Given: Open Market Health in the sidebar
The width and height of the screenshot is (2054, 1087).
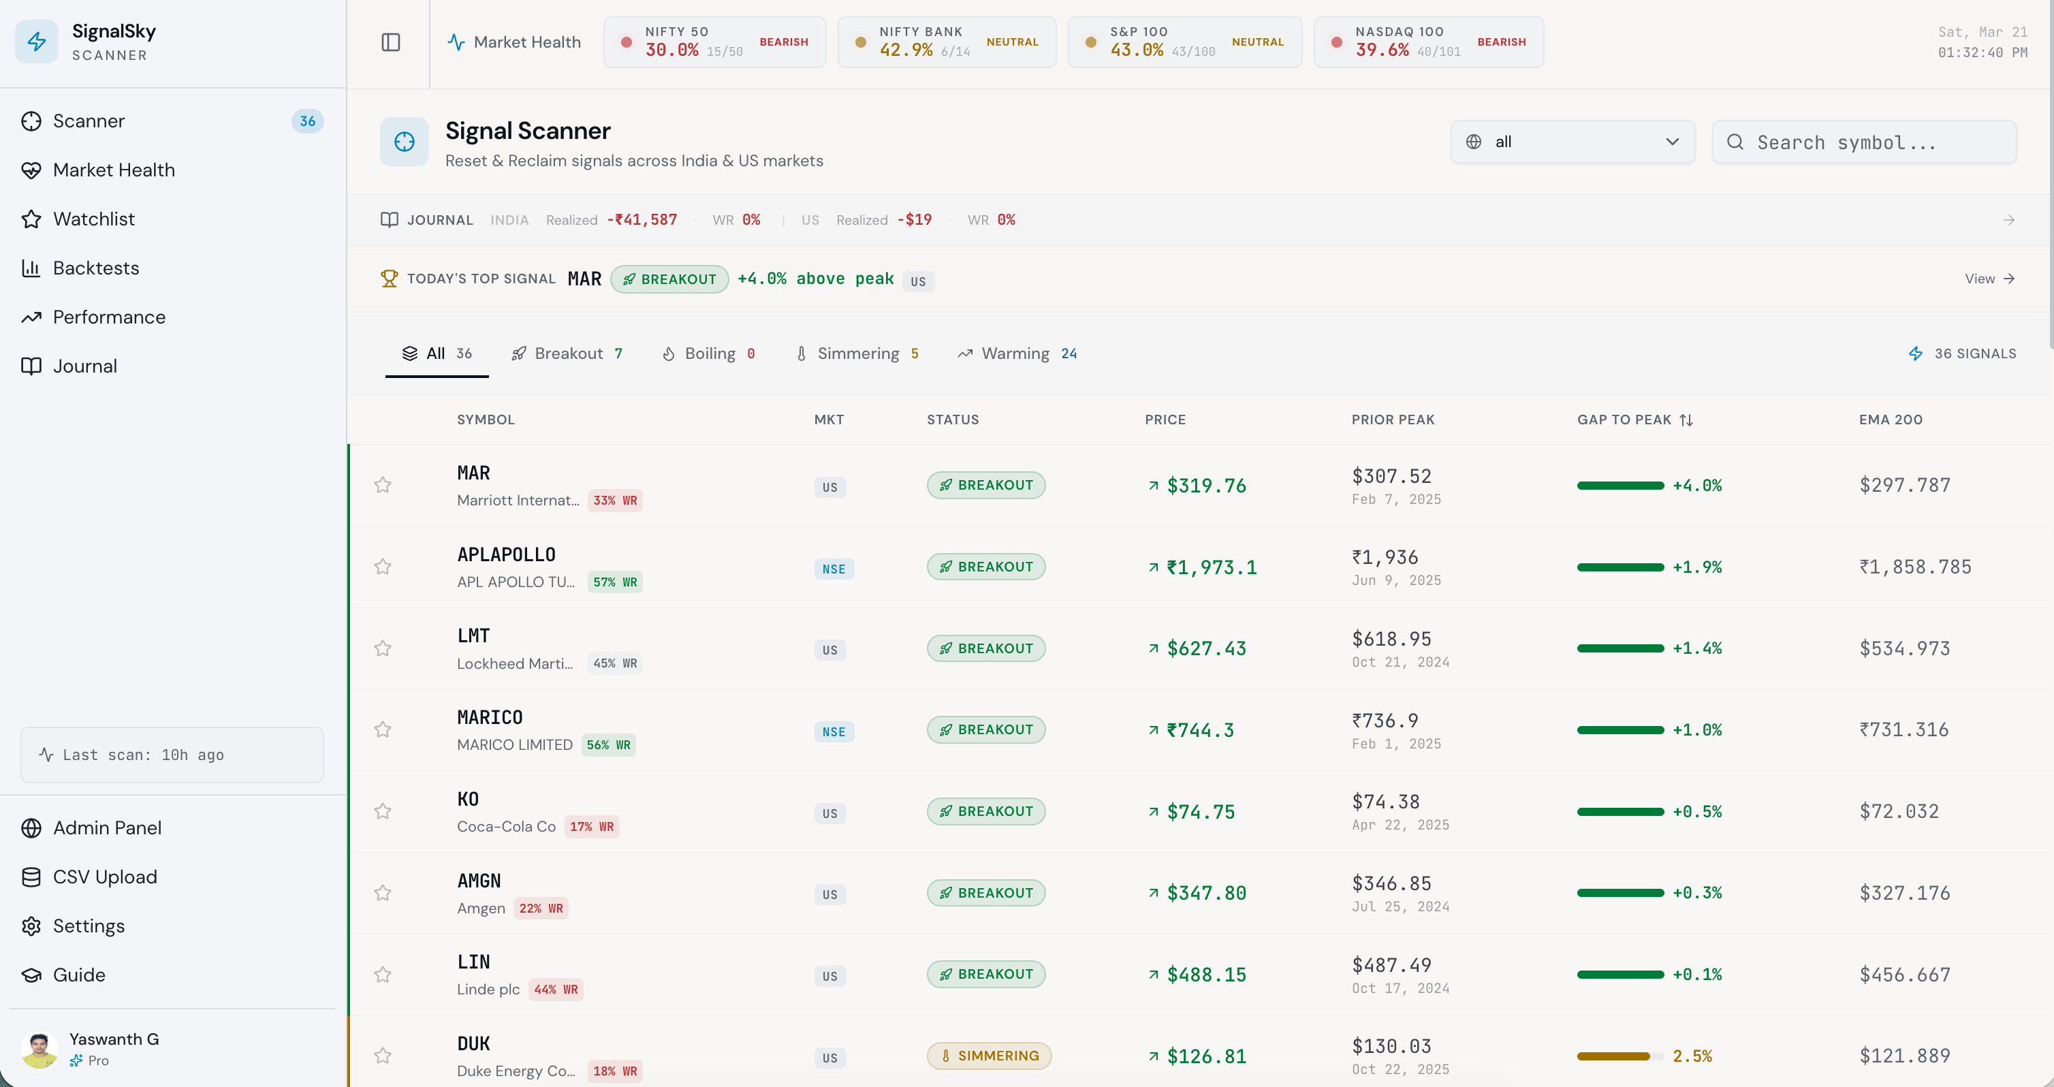Looking at the screenshot, I should point(172,170).
